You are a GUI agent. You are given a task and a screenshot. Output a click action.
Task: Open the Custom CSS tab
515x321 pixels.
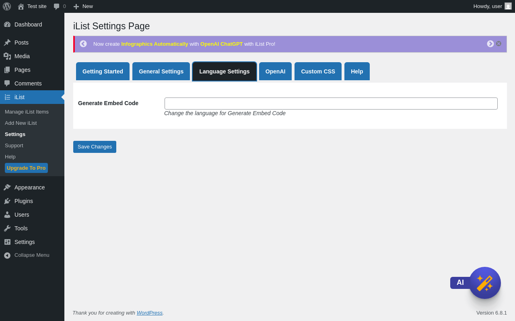click(318, 71)
